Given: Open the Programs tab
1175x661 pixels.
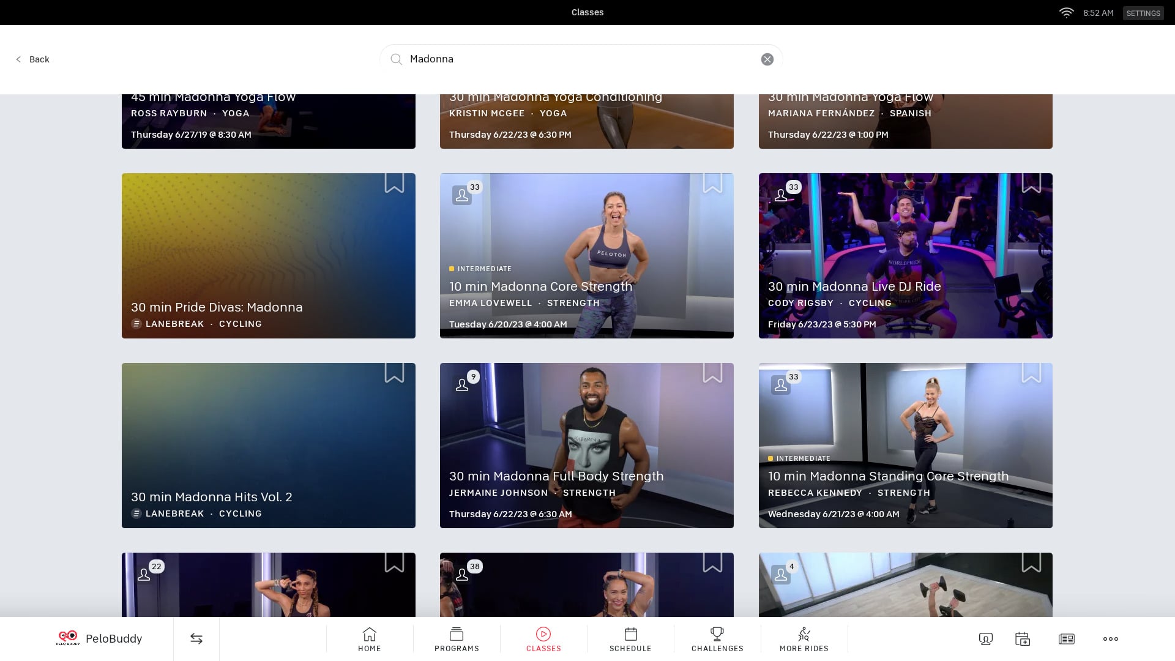Looking at the screenshot, I should pos(457,640).
